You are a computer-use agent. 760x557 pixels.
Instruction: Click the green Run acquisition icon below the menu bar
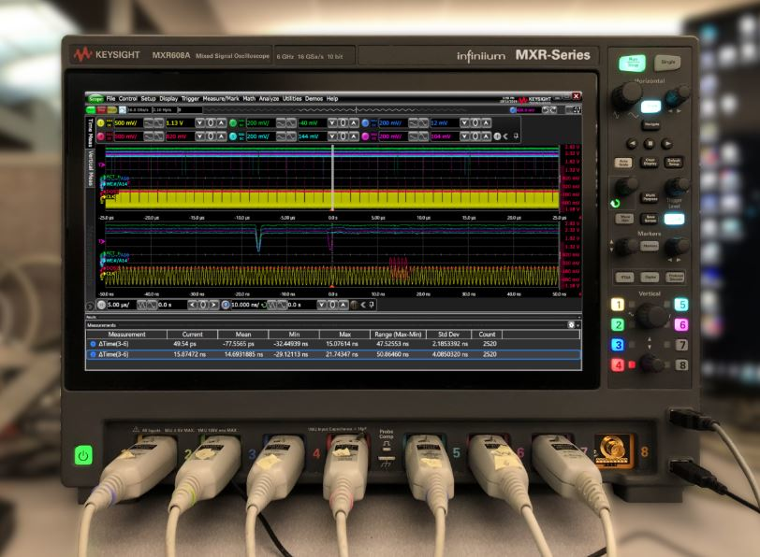coord(90,109)
